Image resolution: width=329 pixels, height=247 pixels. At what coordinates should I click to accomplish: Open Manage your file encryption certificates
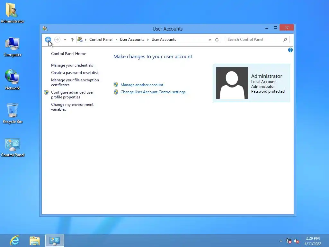pos(75,82)
